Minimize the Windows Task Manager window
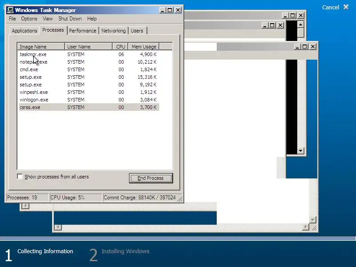The width and height of the screenshot is (356, 267). [162, 10]
